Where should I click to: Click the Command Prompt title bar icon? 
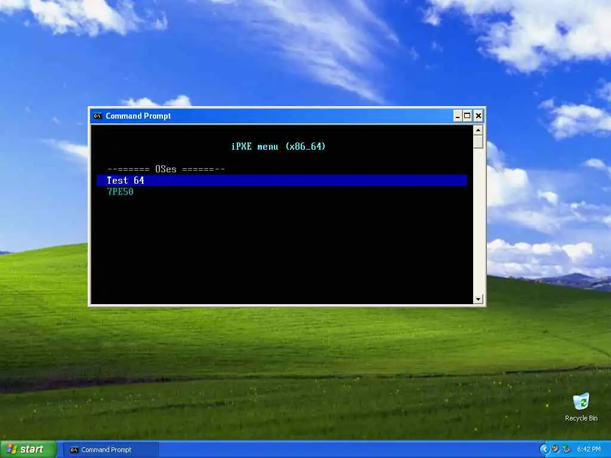tap(97, 116)
